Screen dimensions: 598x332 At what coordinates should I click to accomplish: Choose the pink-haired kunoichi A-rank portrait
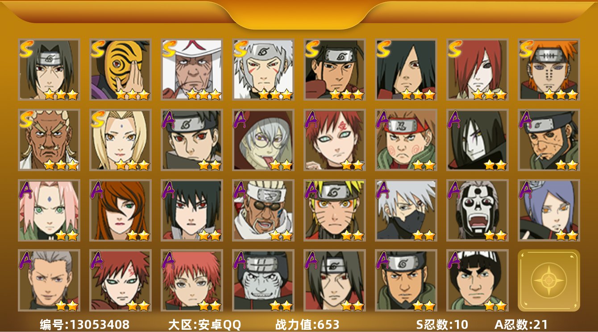[49, 210]
